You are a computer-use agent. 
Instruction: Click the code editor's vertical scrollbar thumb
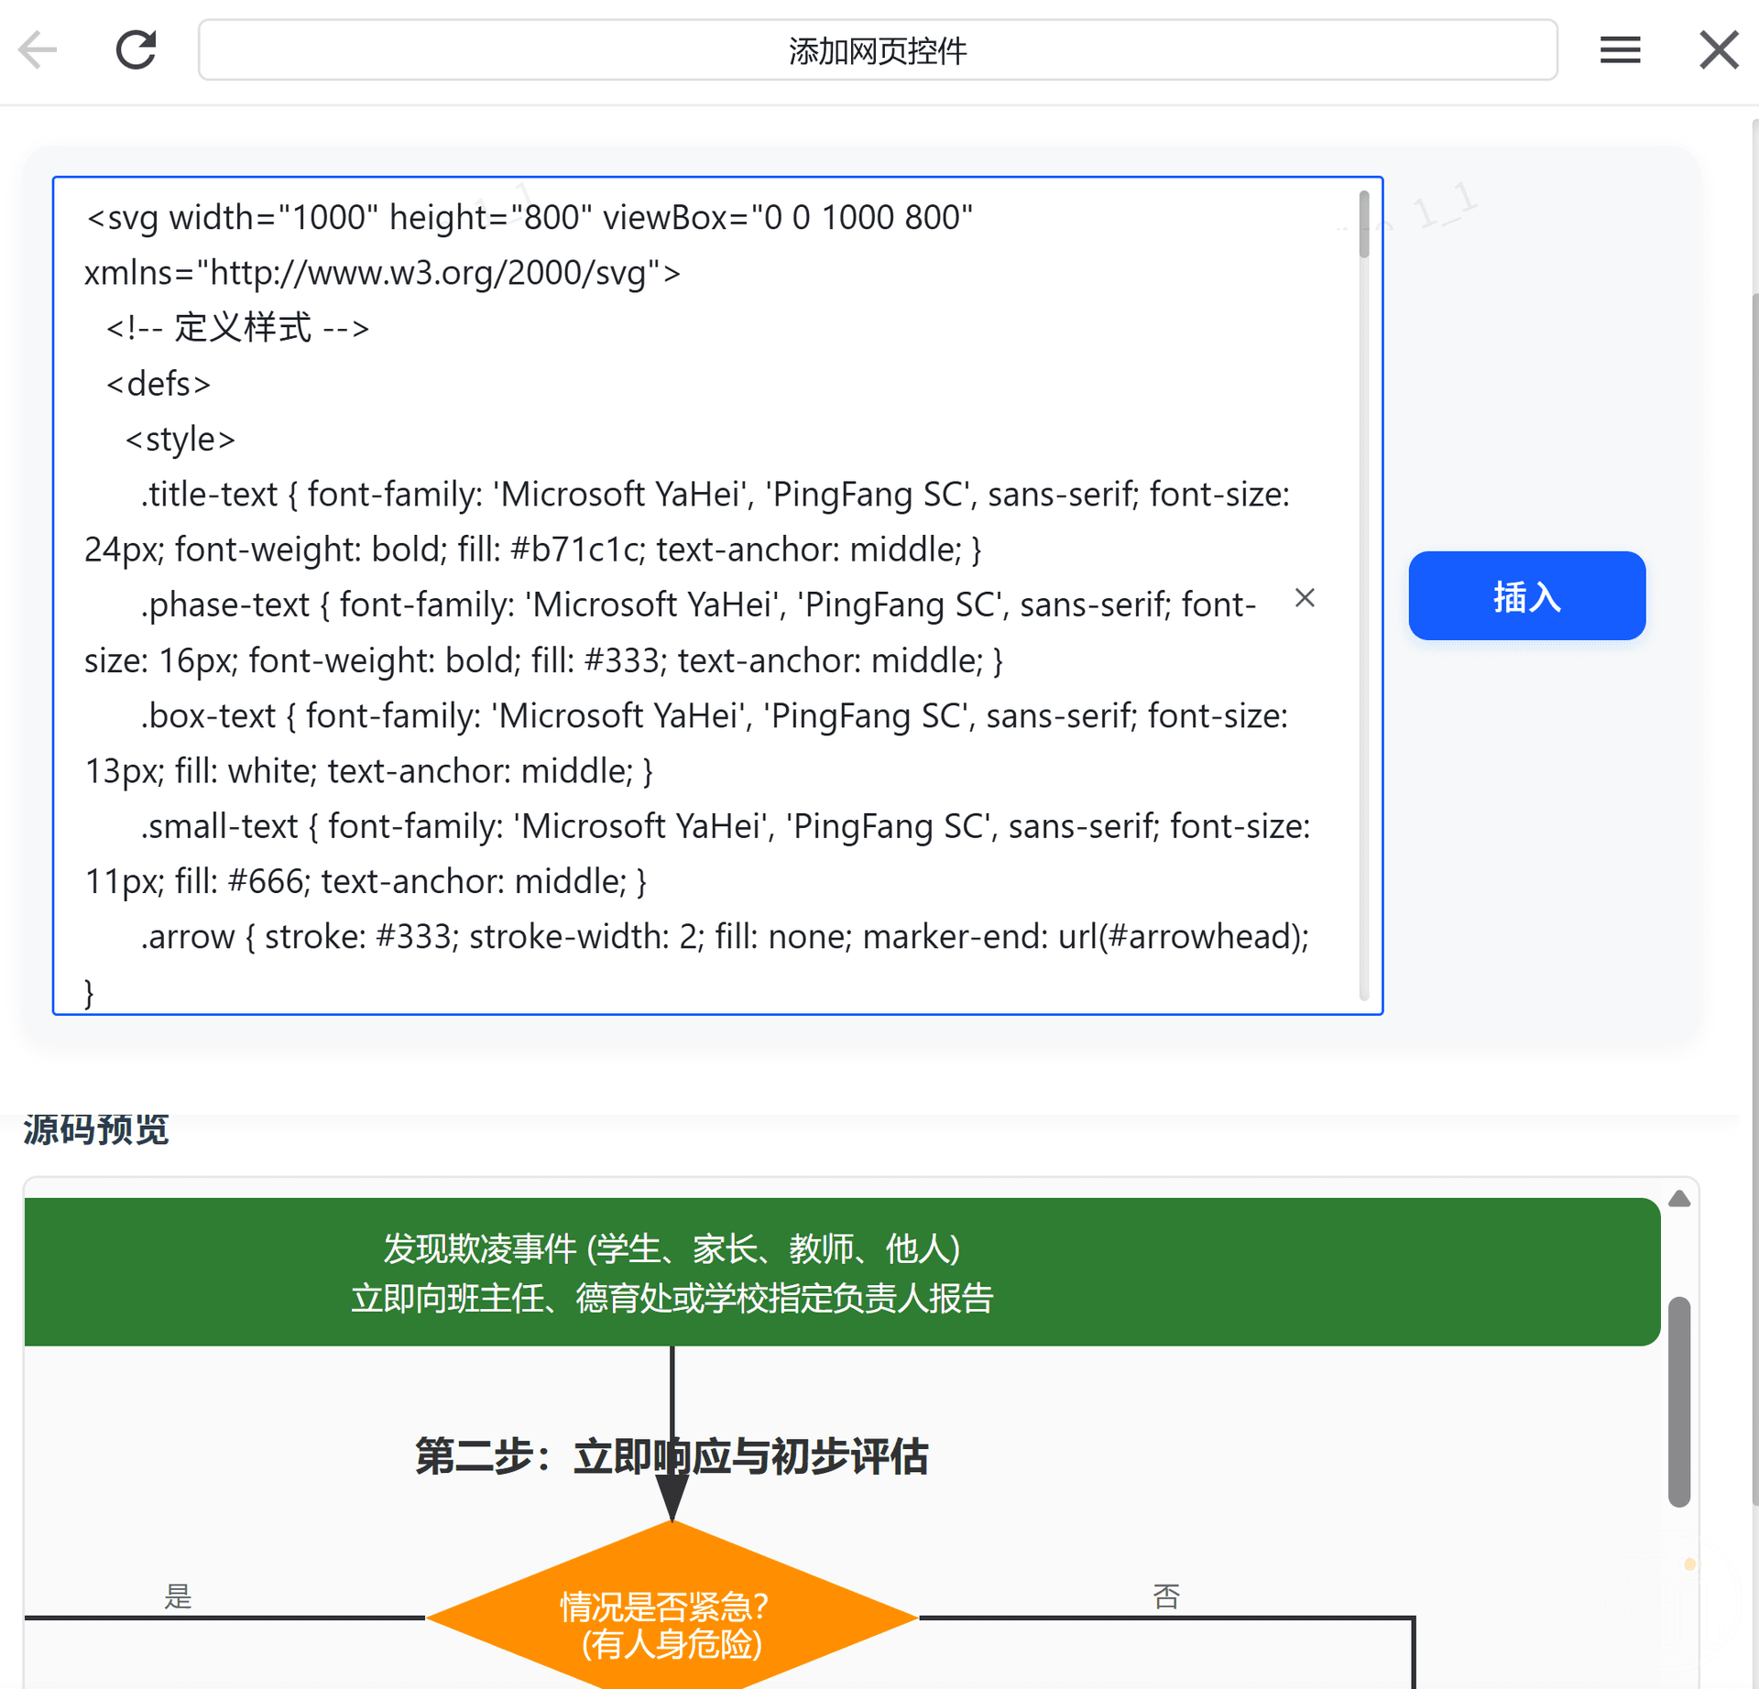pyautogui.click(x=1363, y=224)
